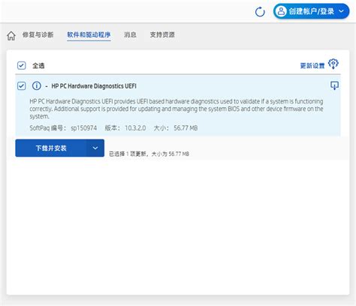Expand the 下载并安装 dropdown arrow
Viewport: 356px width, 306px height.
[95, 148]
